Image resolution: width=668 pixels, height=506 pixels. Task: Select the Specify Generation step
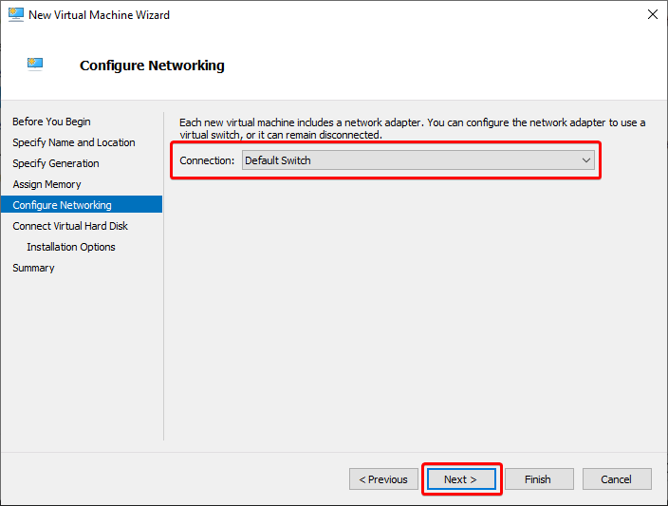pos(56,163)
